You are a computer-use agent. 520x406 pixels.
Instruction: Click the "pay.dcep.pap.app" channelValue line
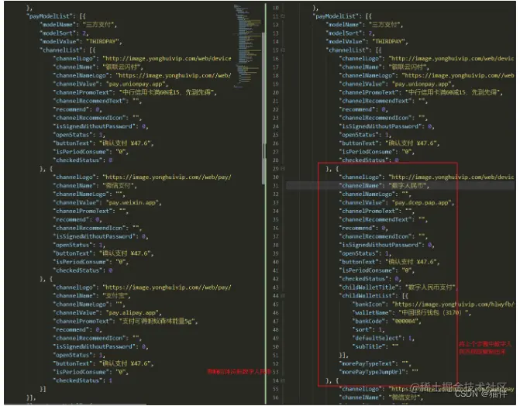coord(396,202)
